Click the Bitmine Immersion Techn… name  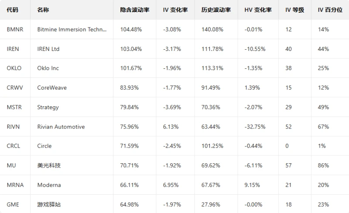(x=72, y=30)
